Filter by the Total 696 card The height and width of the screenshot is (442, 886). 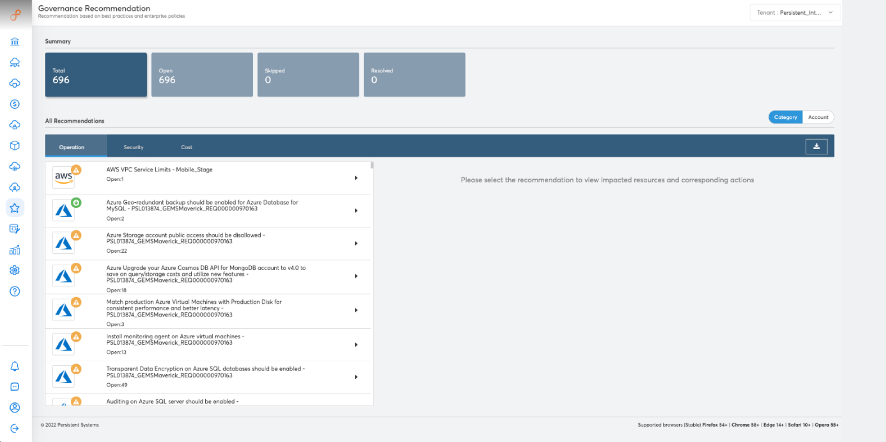[x=96, y=75]
